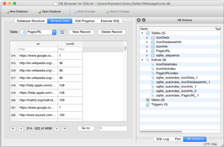Float the DB Schema panel with undock icon

(x=144, y=20)
